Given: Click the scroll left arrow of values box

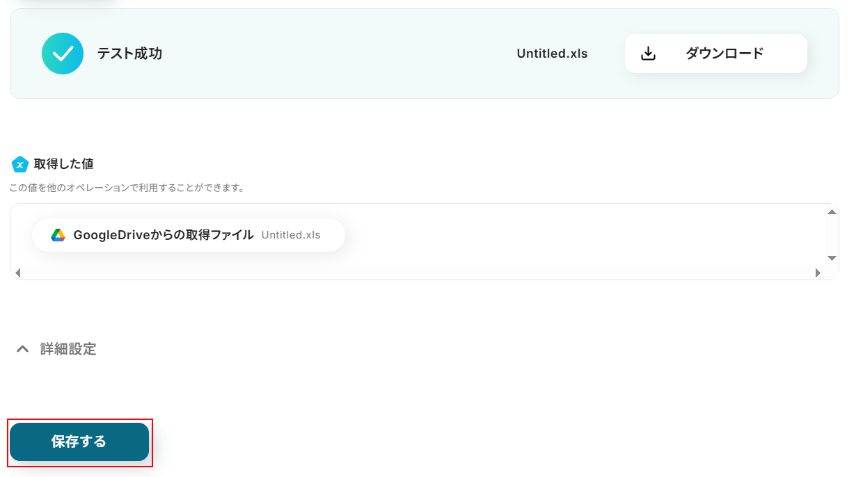Looking at the screenshot, I should 18,273.
